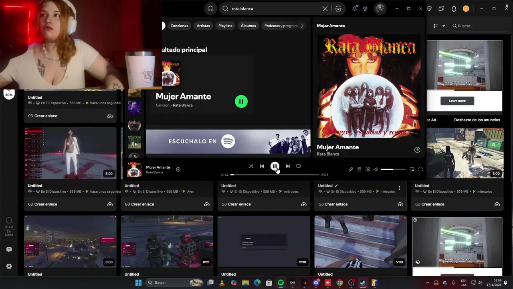
Task: Open Spotify Browse icon beside search
Action: [338, 8]
